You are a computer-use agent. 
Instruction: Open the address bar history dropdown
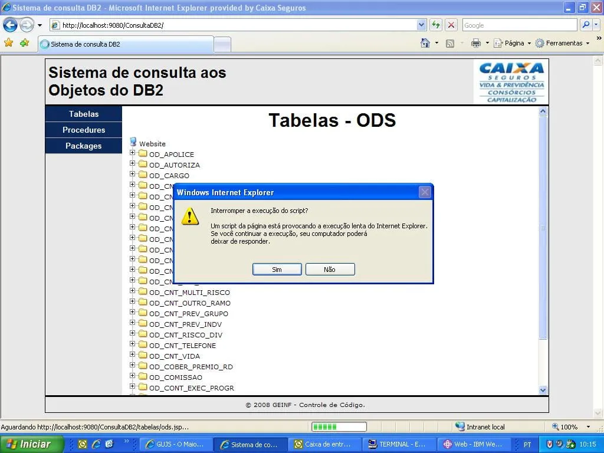click(421, 25)
